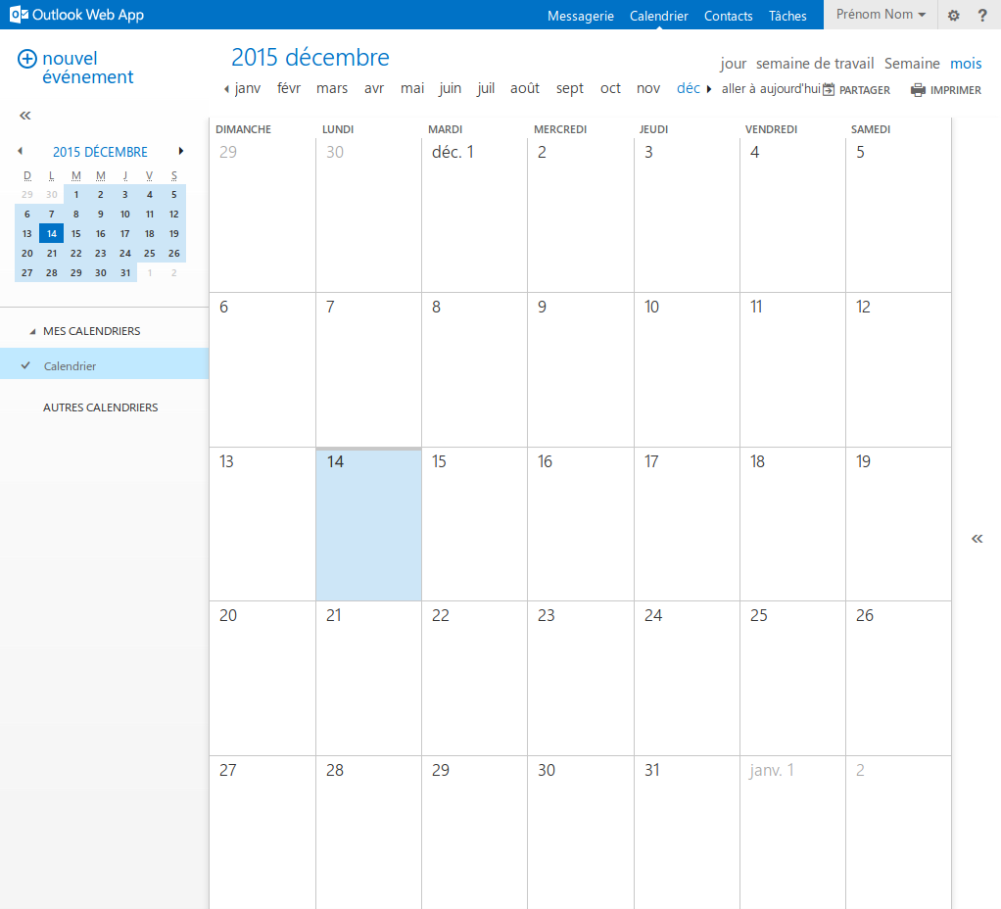The width and height of the screenshot is (1001, 909).
Task: Click the new event plus icon
Action: click(27, 59)
